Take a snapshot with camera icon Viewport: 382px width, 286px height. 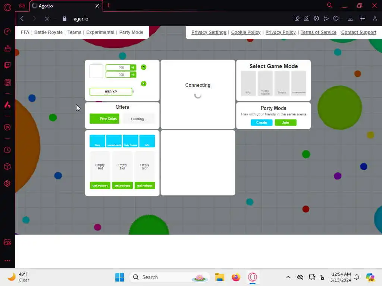pos(307,19)
